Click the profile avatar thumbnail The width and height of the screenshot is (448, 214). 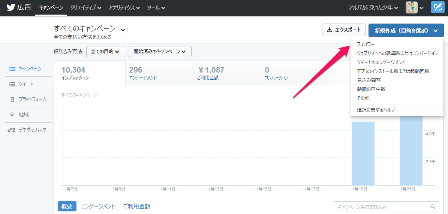coord(412,8)
